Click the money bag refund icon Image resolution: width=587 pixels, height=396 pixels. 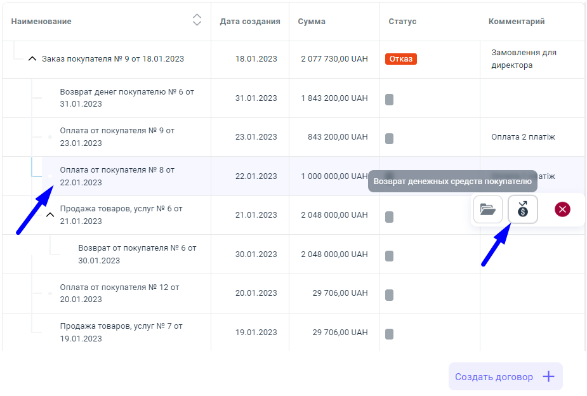523,209
